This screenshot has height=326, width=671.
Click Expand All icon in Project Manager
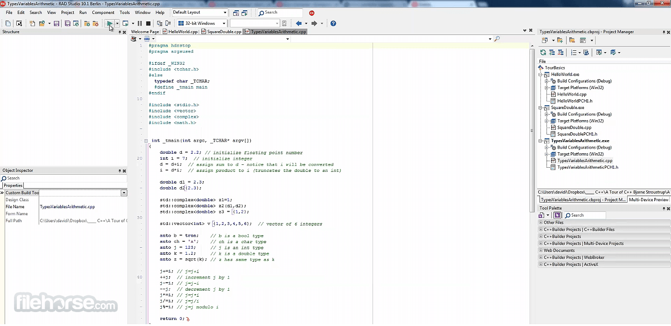click(552, 53)
